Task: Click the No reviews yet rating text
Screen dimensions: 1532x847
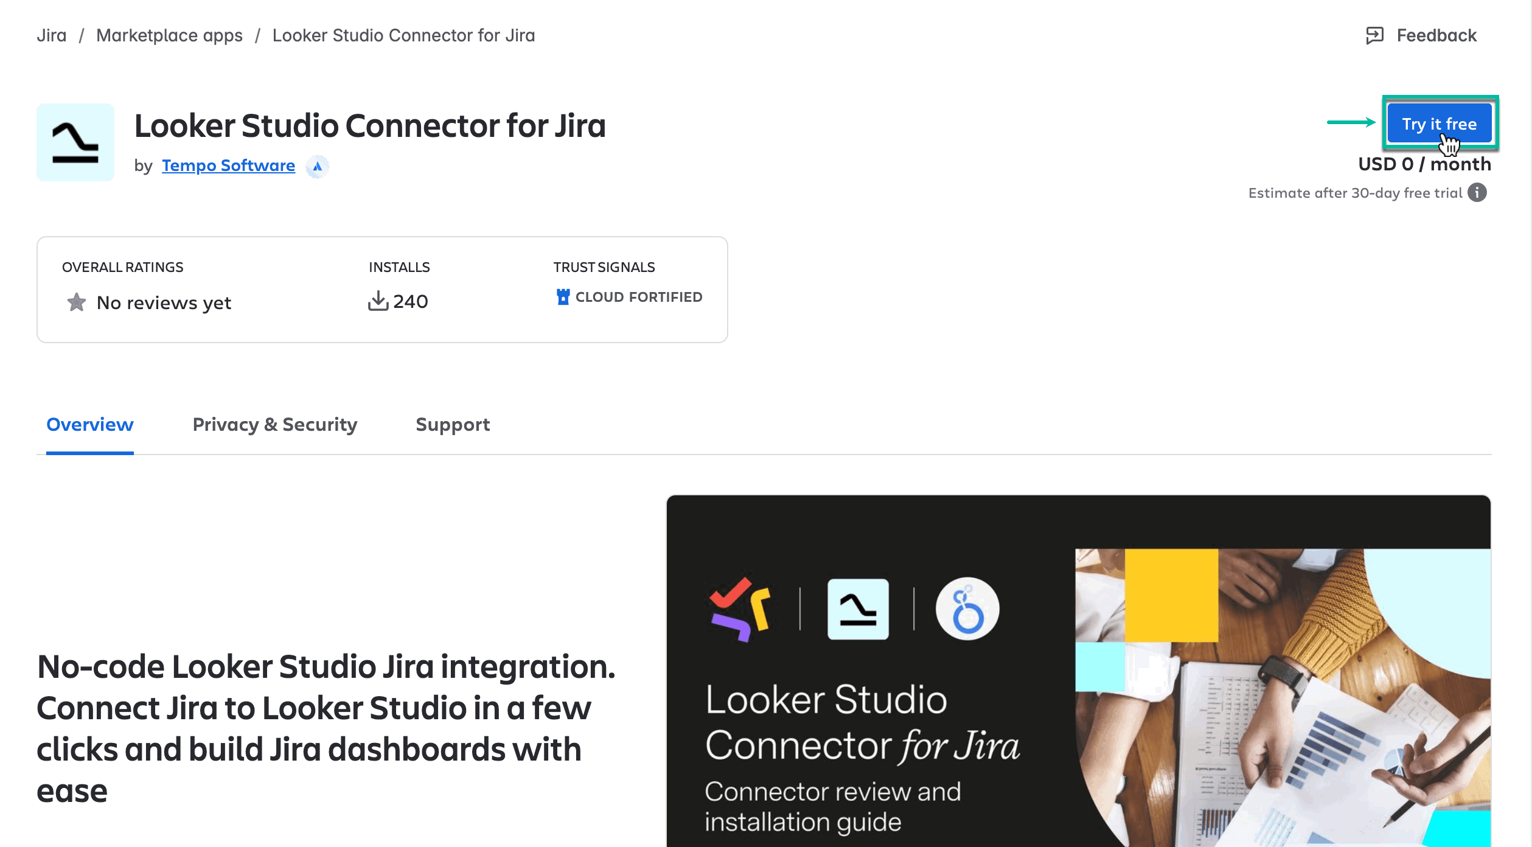Action: 163,302
